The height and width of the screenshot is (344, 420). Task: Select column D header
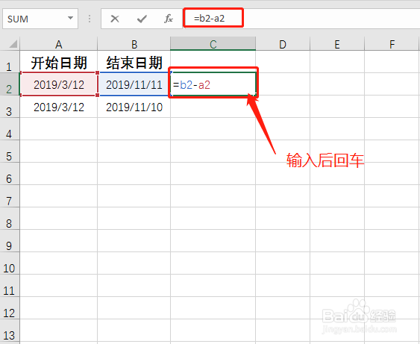(283, 44)
